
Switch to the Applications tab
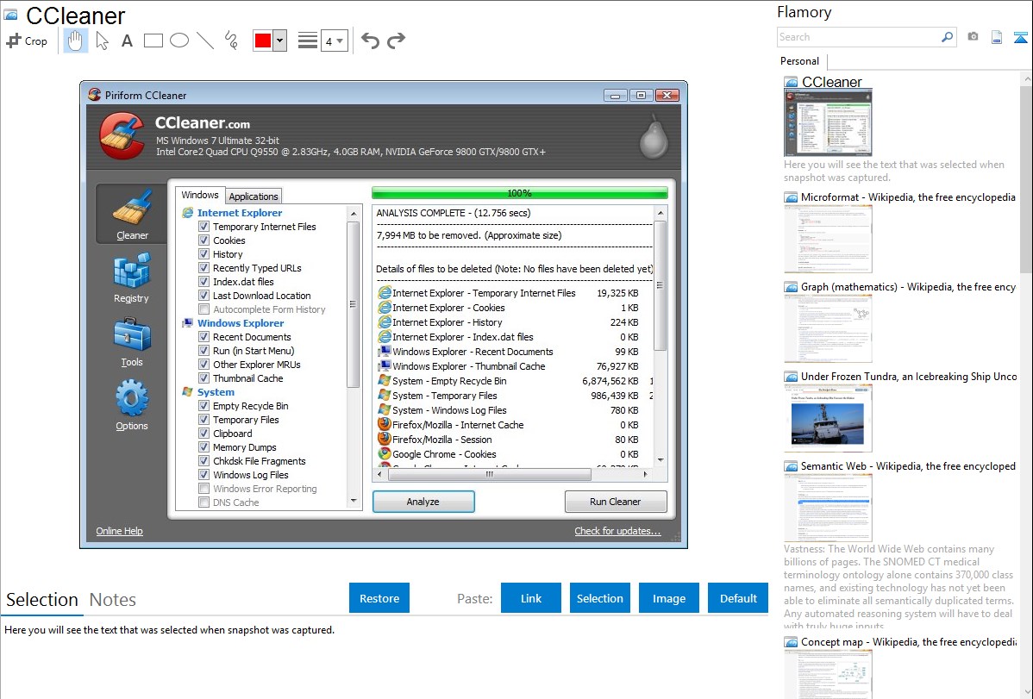coord(254,197)
